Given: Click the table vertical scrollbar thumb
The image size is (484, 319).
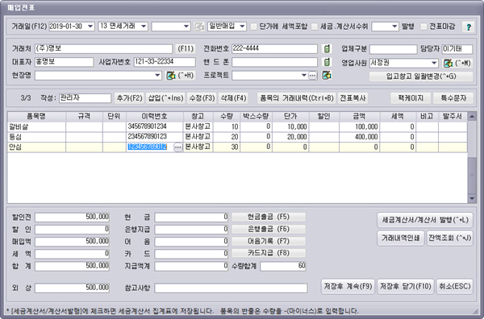Looking at the screenshot, I should [x=472, y=175].
